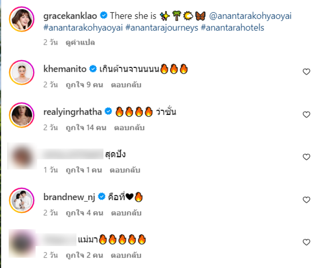View the 9 likes on khemanito's comment
The height and width of the screenshot is (268, 319).
tap(85, 85)
